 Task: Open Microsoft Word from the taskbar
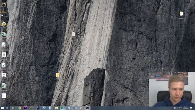(75, 108)
